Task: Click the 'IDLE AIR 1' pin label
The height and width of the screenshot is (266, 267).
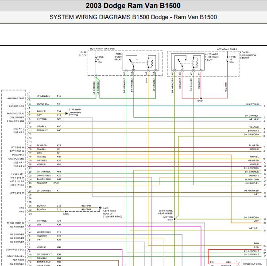Action: point(19,163)
